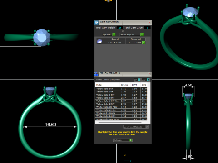Screen dimensions: 218x163
Task: Select the Yellow Gold:22KY row
Action: click(x=121, y=104)
